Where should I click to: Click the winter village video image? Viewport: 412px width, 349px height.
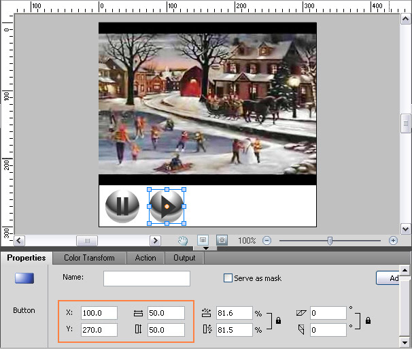click(207, 103)
